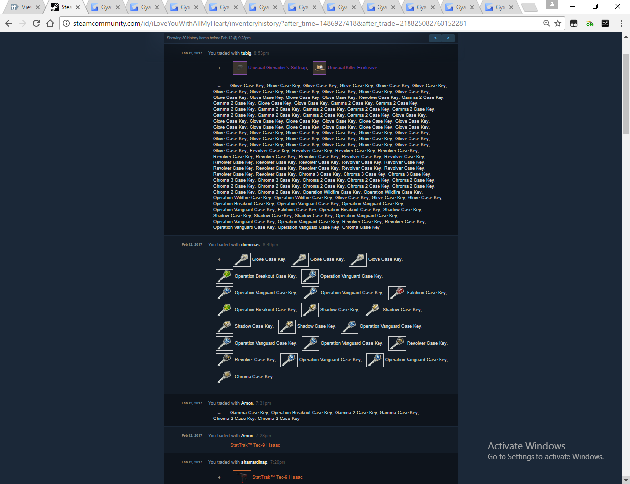The height and width of the screenshot is (484, 630).
Task: Open the Chrome three-dot menu
Action: pyautogui.click(x=621, y=23)
